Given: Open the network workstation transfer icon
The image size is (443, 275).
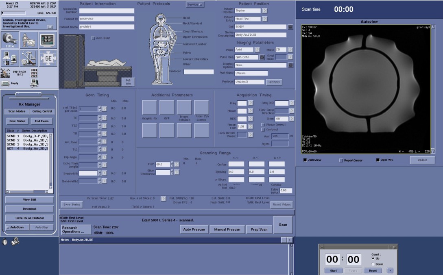Looking at the screenshot, I should tap(10, 58).
